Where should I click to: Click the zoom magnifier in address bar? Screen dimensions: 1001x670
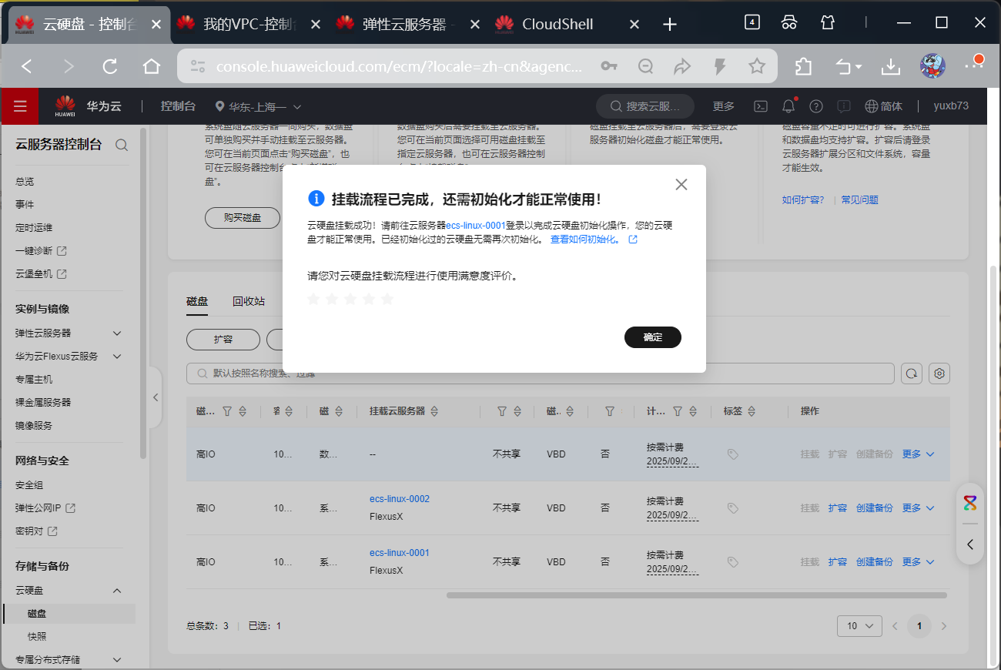[x=646, y=66]
